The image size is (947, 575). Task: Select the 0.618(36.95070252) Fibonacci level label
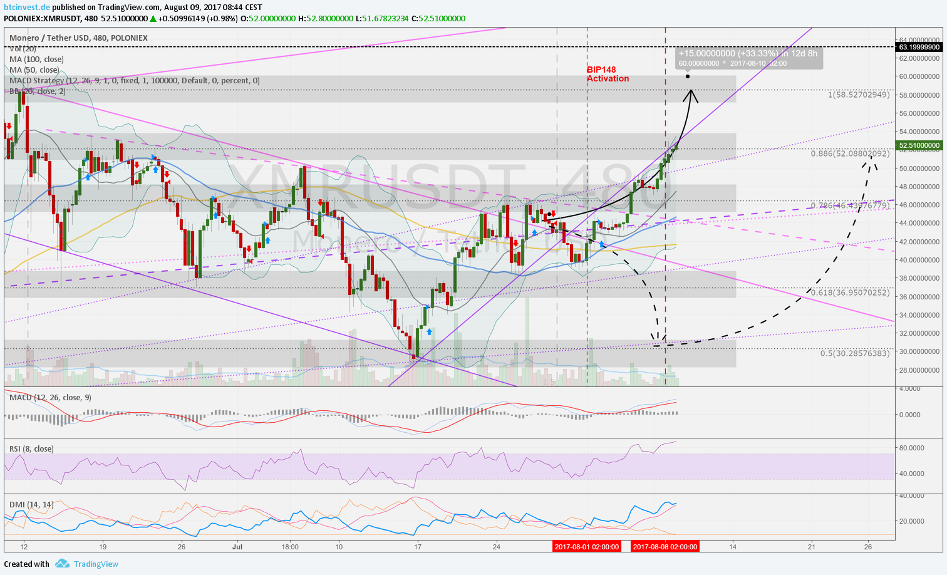pyautogui.click(x=850, y=292)
